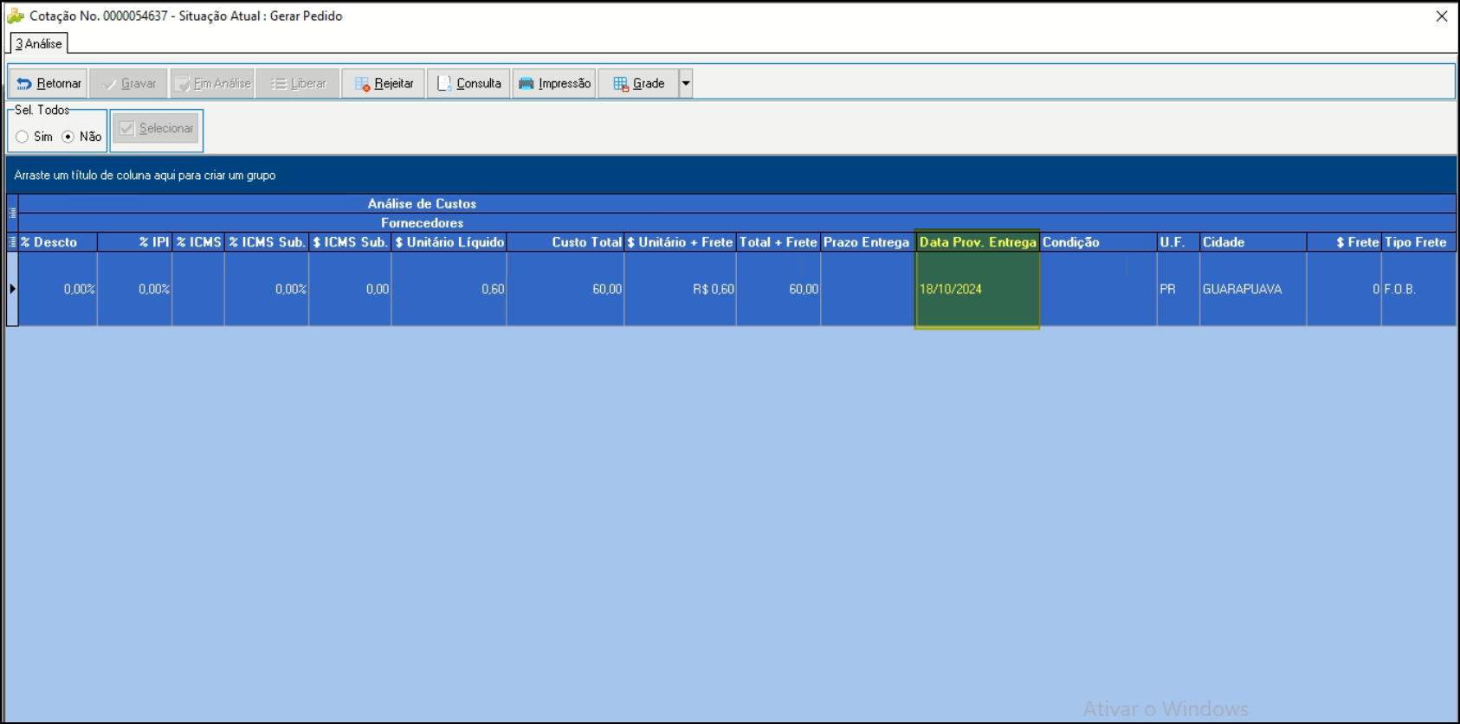Reject the quotation with Rejeitar

point(384,84)
